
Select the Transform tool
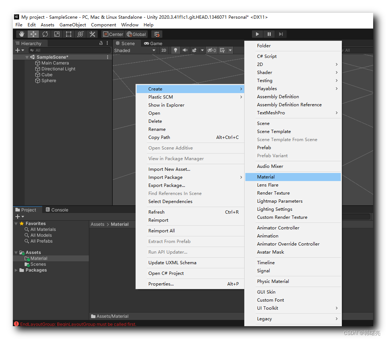pyautogui.click(x=80, y=34)
